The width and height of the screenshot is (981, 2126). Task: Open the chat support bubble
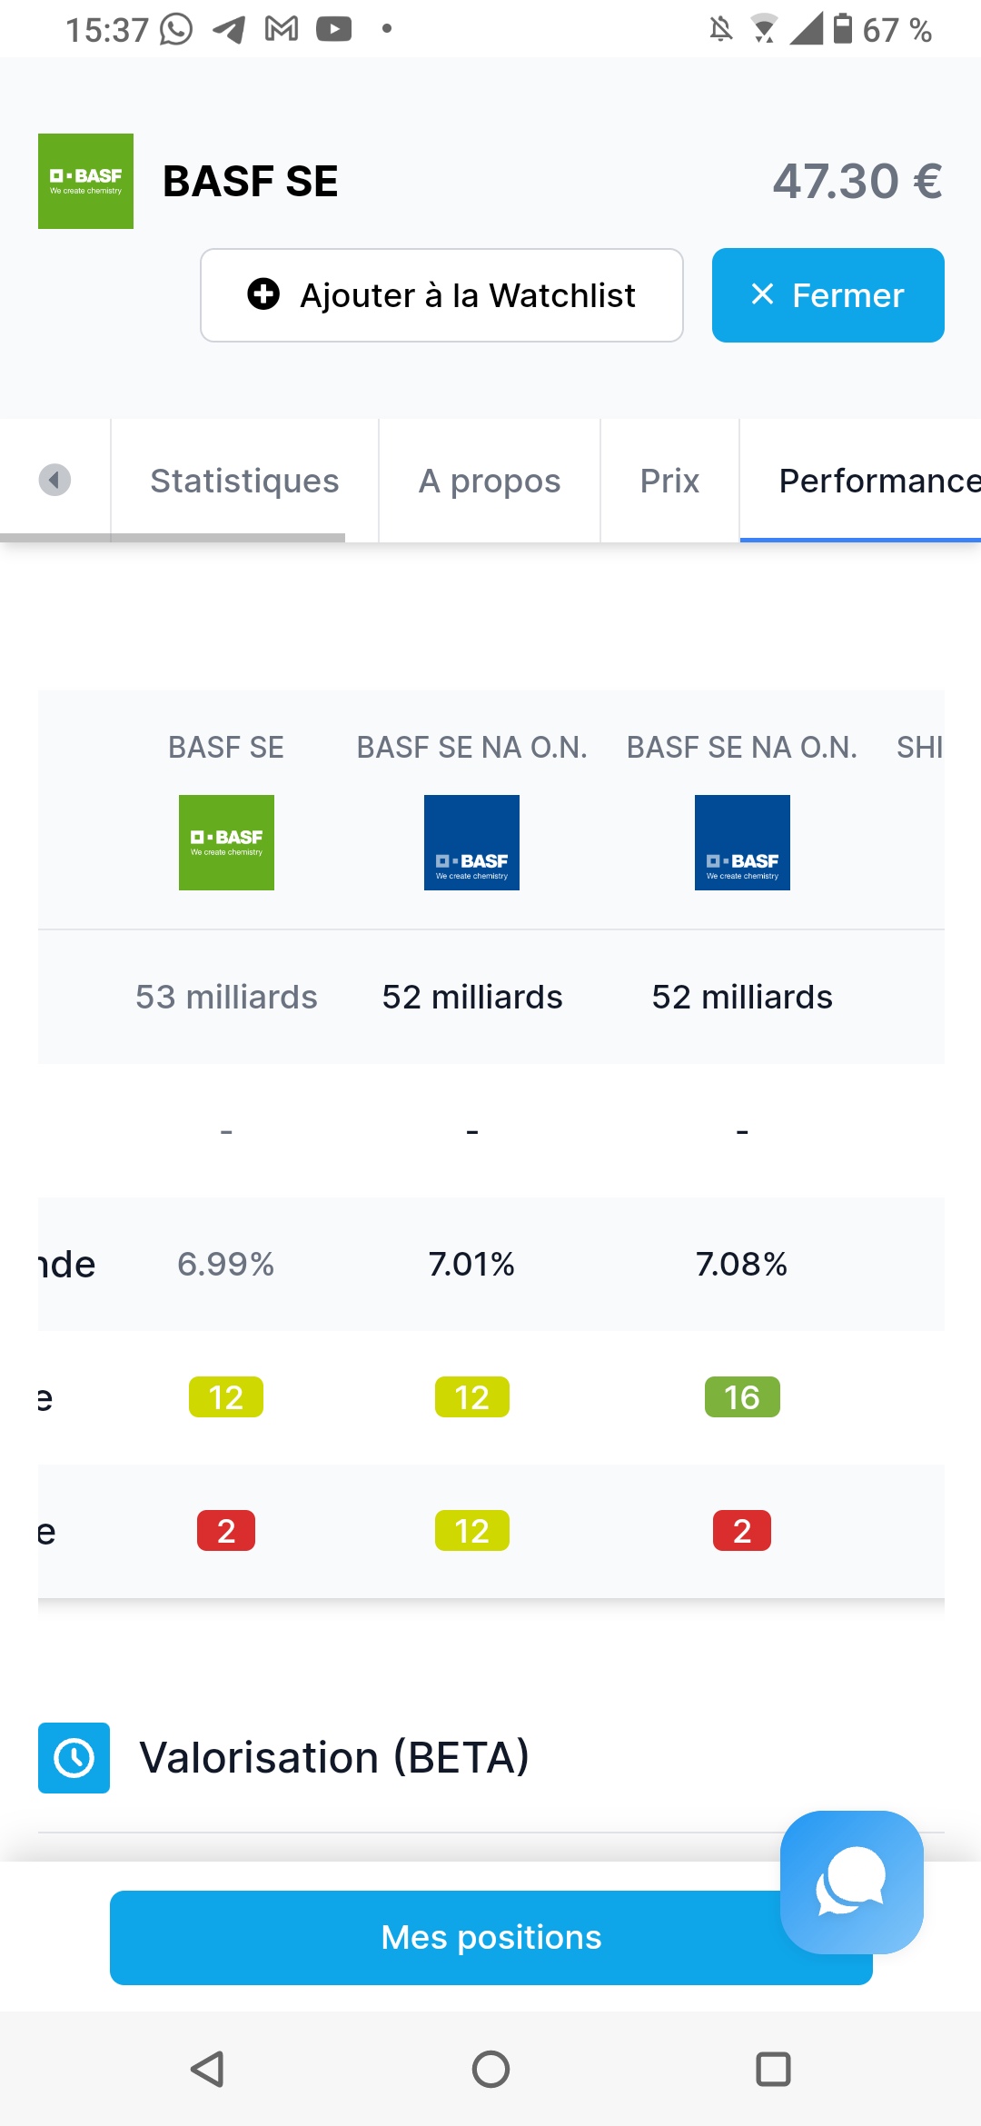click(852, 1883)
